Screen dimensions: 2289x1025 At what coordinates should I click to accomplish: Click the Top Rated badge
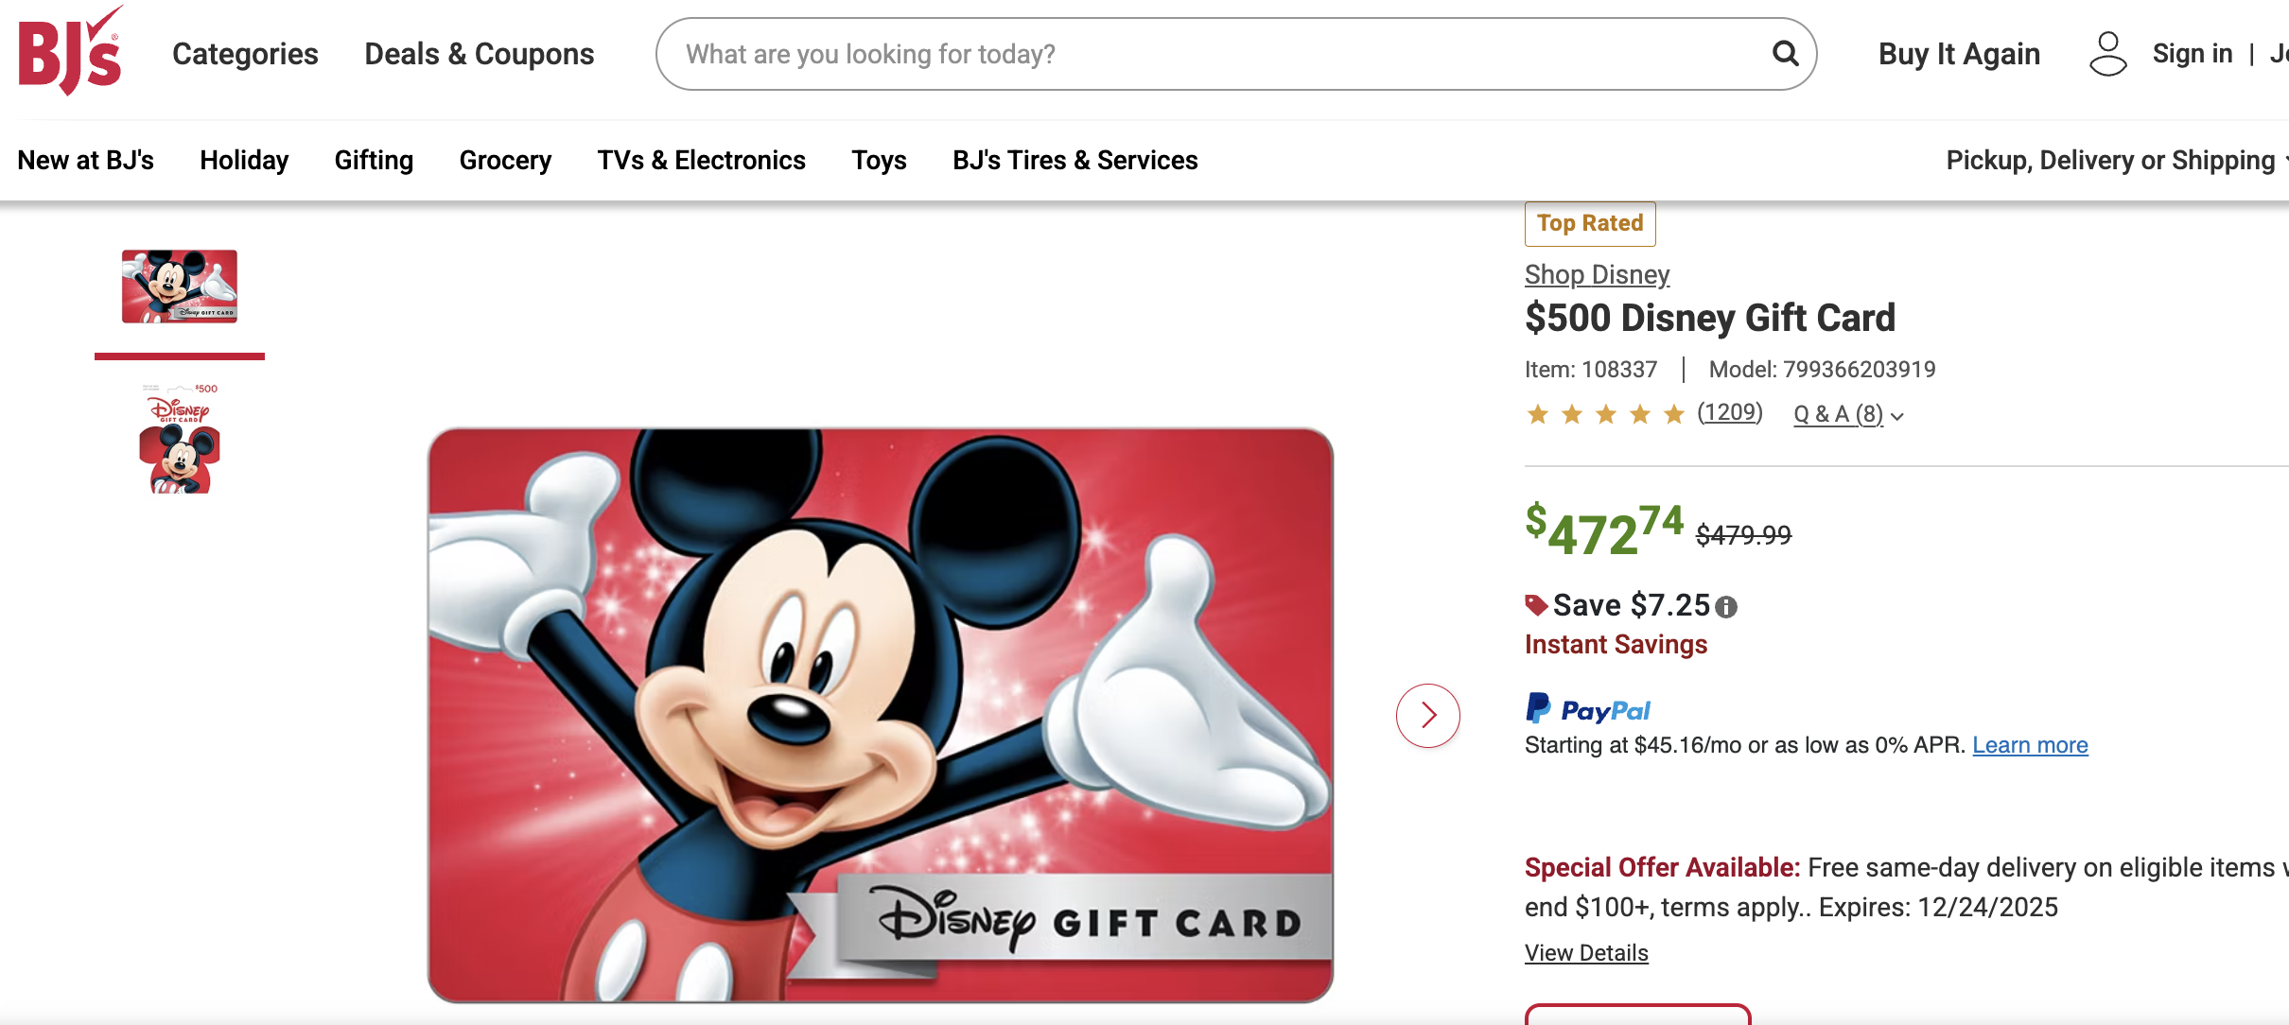tap(1589, 223)
